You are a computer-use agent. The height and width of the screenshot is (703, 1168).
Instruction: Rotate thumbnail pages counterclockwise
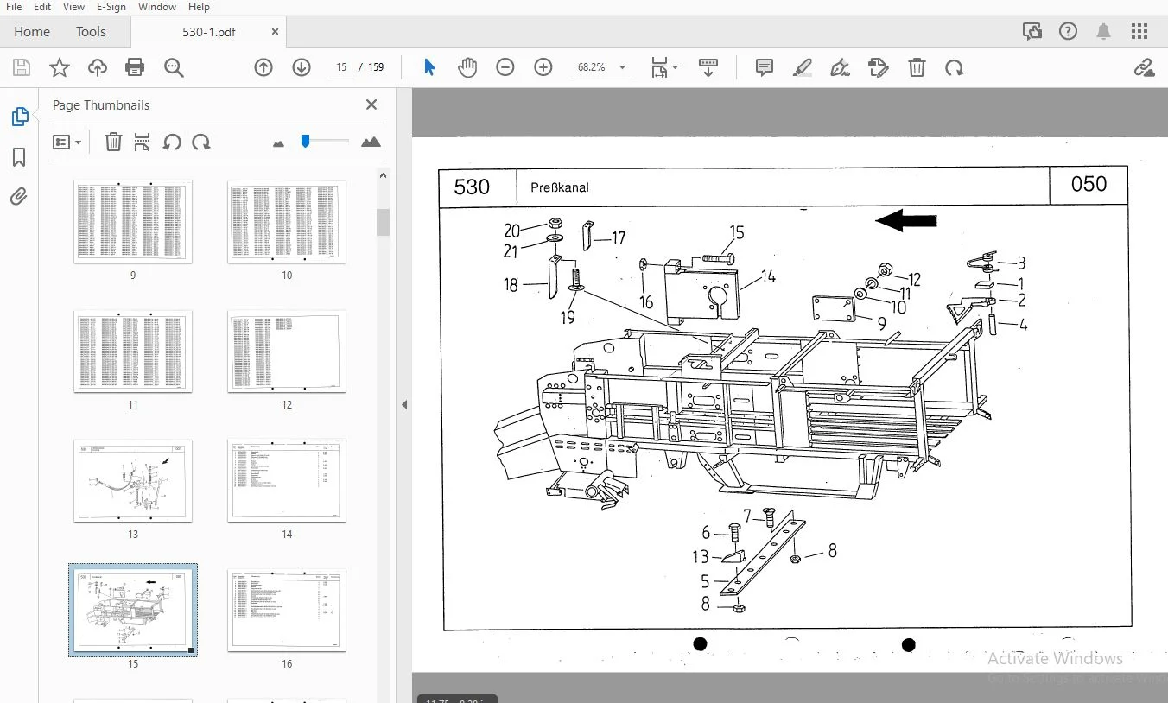pos(172,142)
